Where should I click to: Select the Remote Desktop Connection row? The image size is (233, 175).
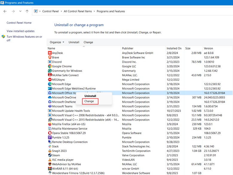tap(140, 142)
